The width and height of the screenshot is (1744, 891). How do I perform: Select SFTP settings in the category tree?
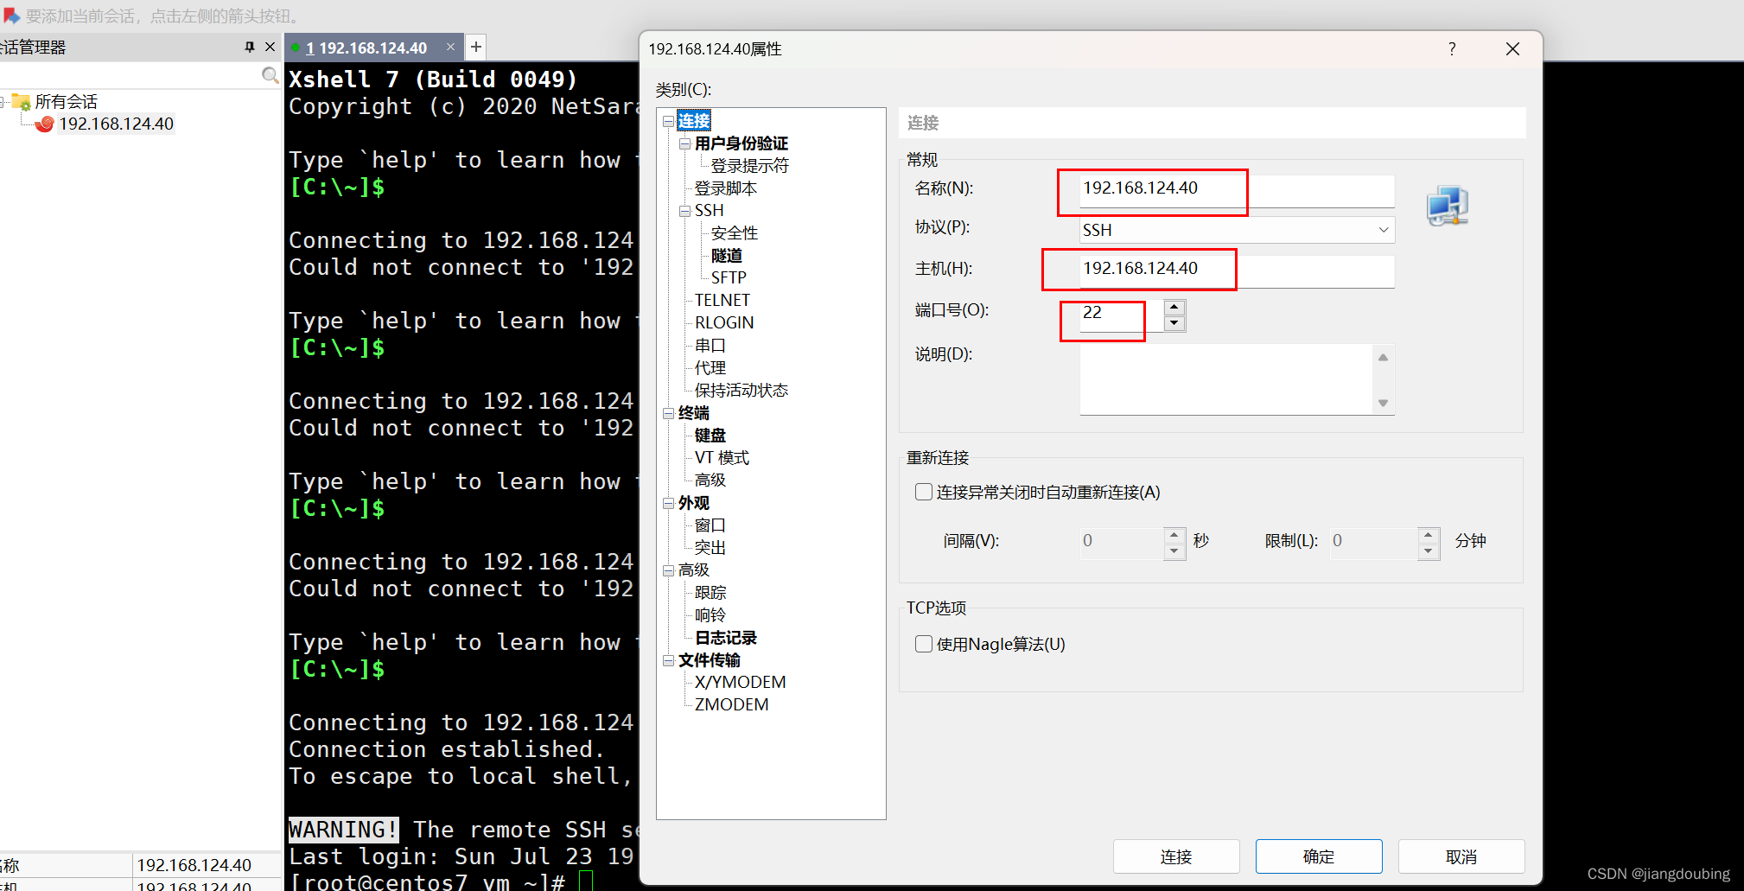click(728, 277)
